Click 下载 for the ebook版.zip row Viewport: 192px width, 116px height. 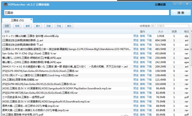149,36
